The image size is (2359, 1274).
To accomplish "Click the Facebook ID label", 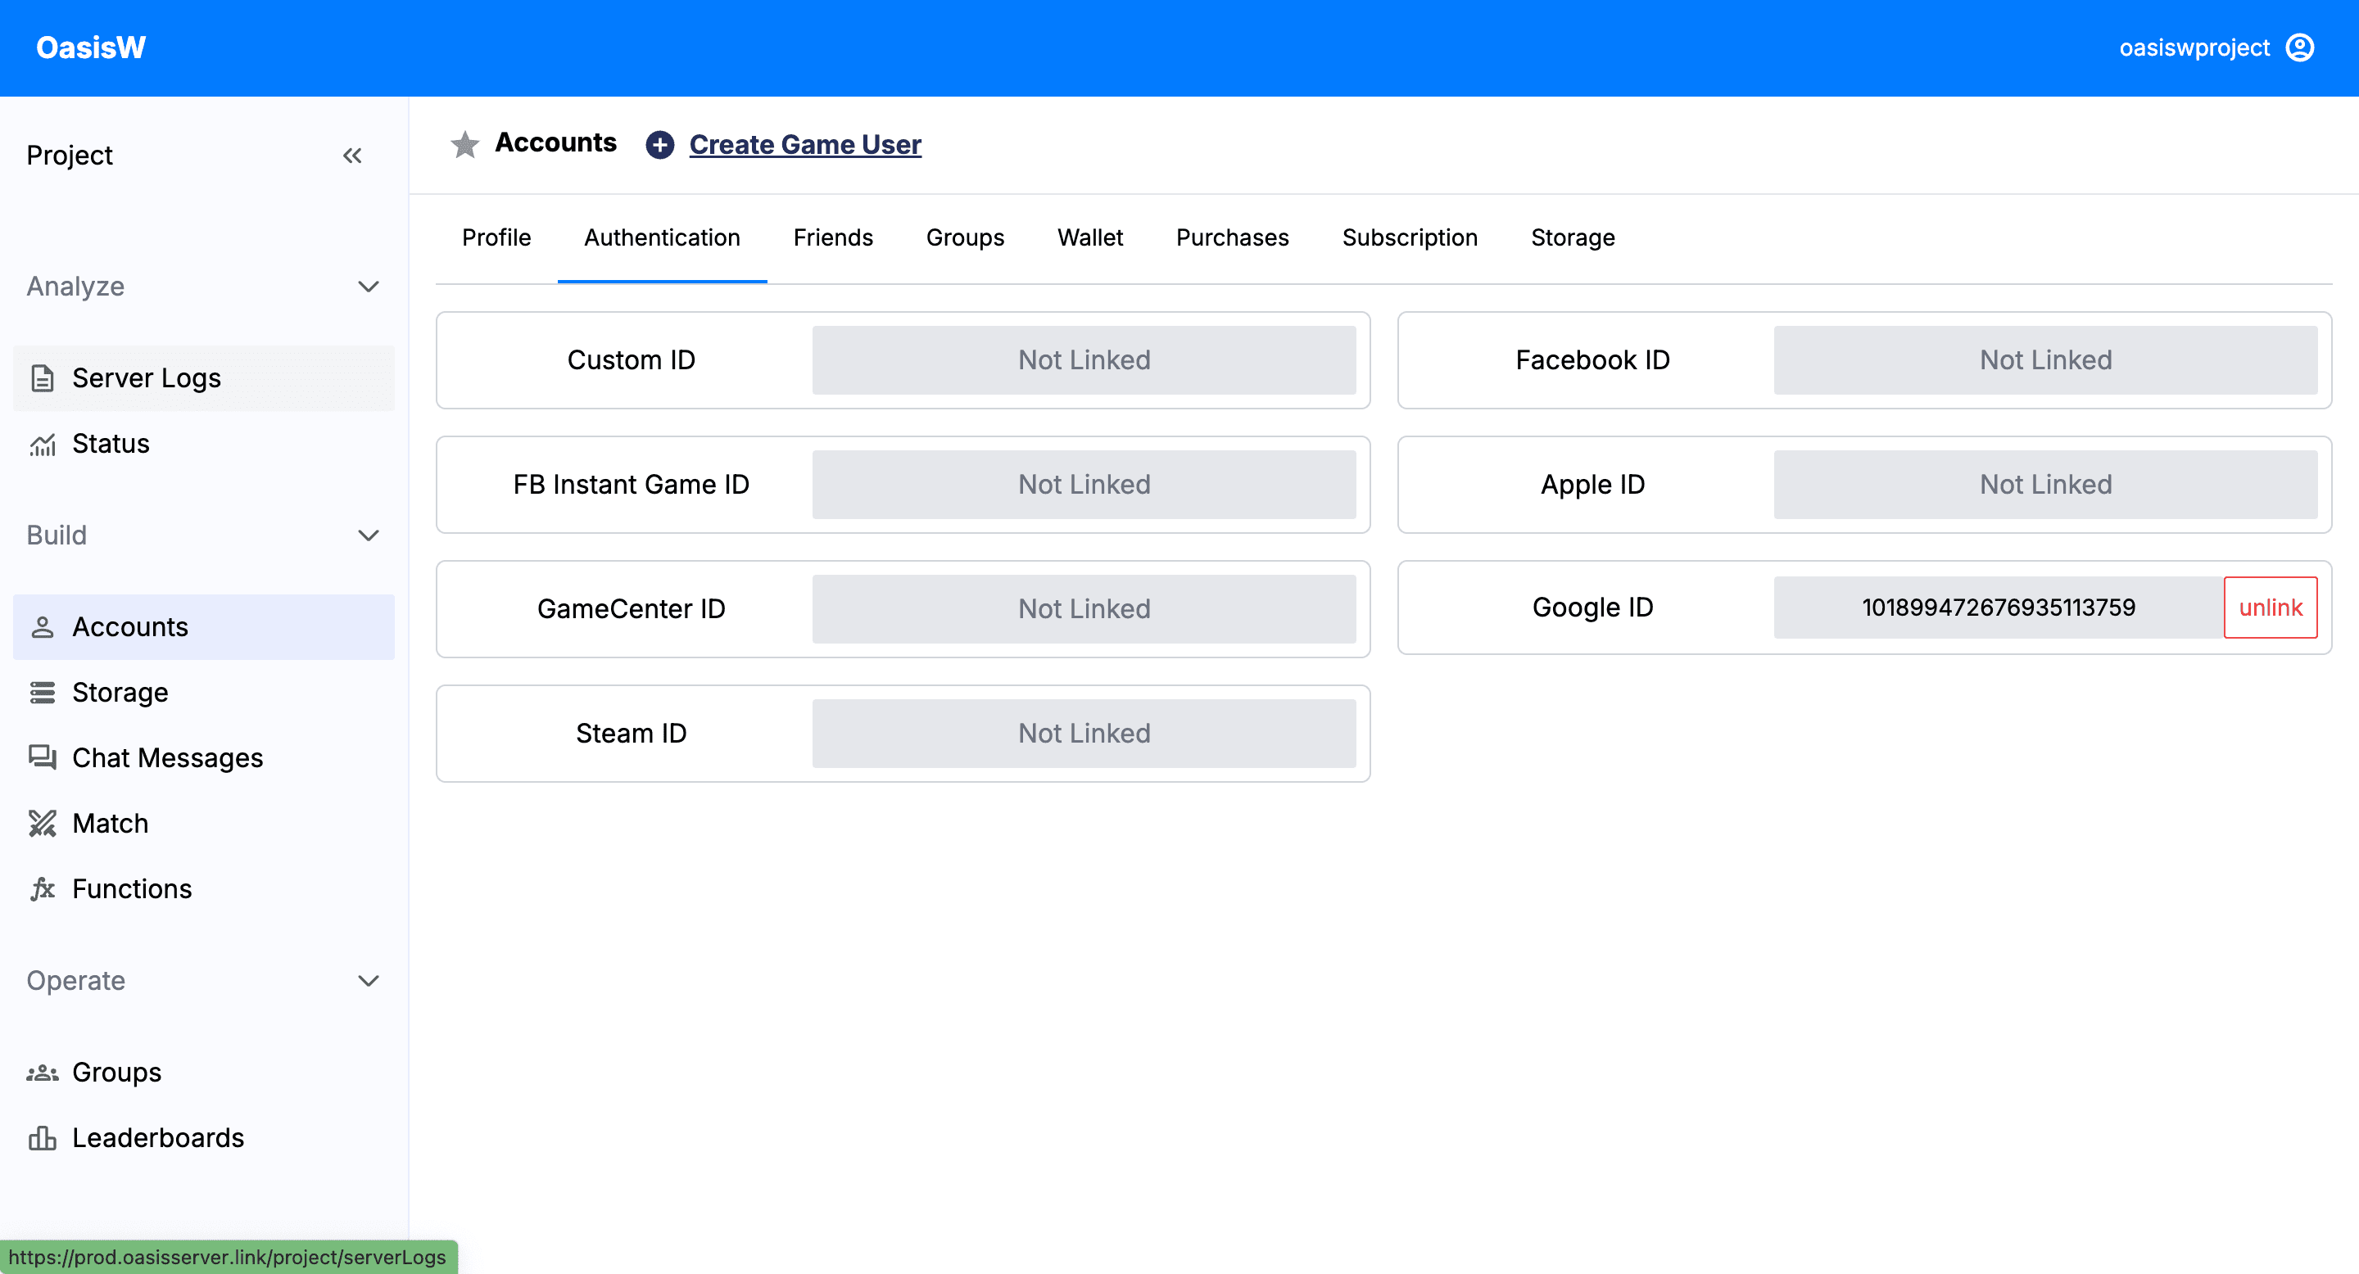I will tap(1592, 359).
